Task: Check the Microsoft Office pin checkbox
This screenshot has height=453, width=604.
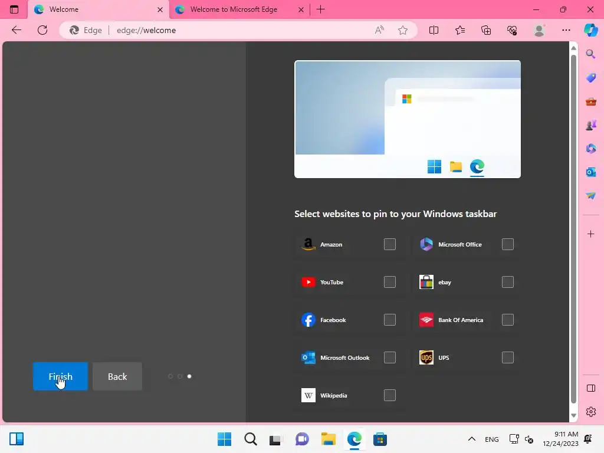Action: 508,244
